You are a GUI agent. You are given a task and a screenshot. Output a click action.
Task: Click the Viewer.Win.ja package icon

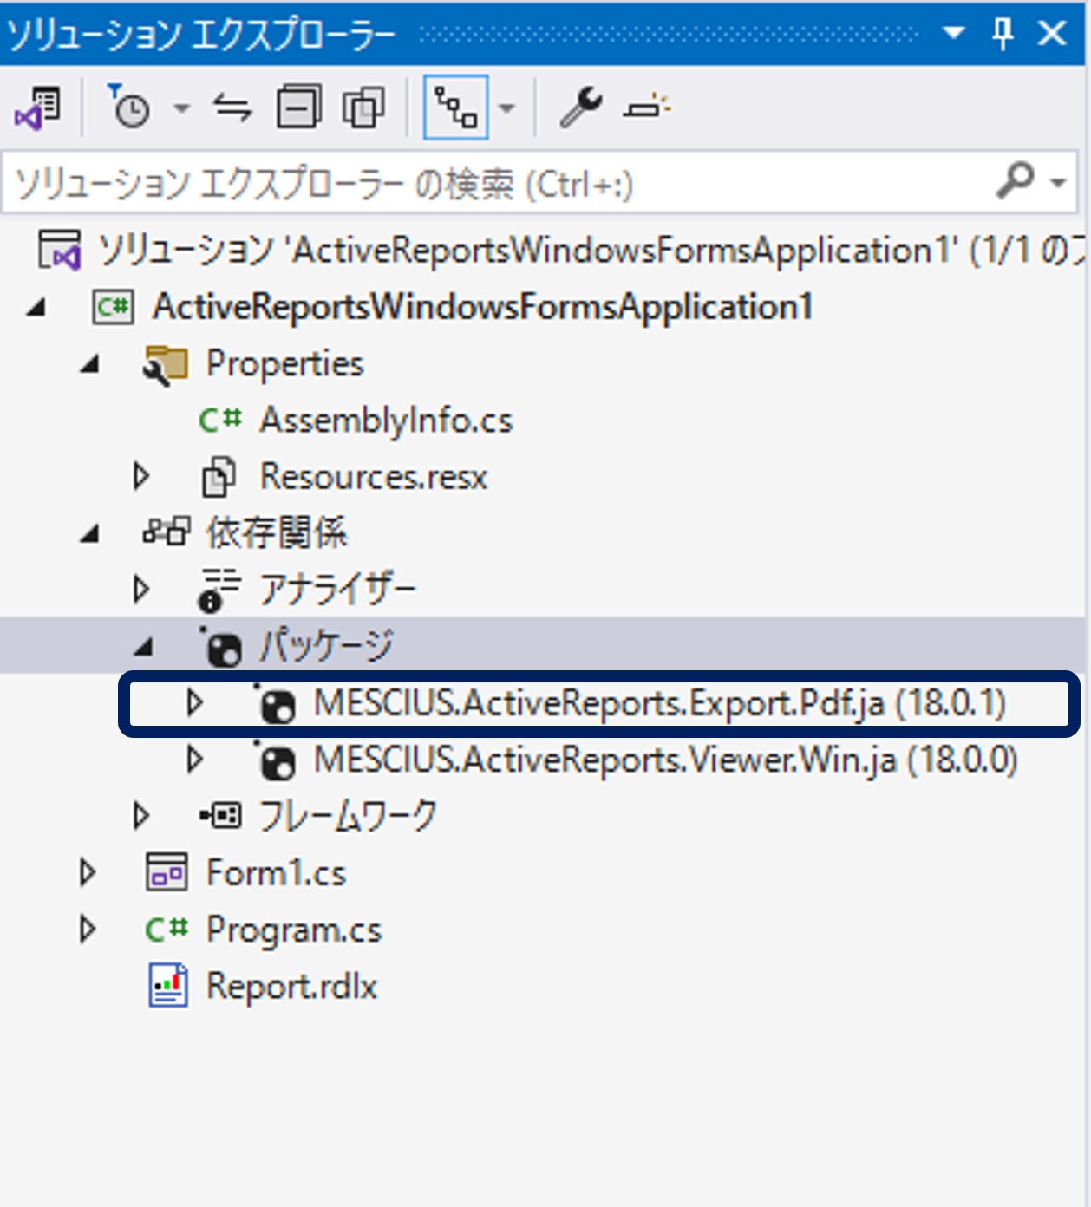pyautogui.click(x=276, y=760)
